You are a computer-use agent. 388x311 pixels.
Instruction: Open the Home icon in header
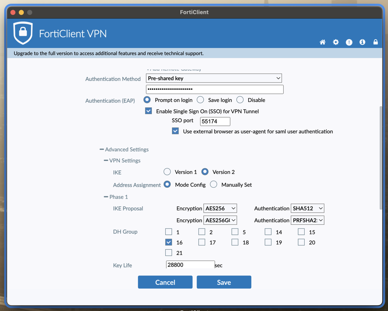coord(323,42)
